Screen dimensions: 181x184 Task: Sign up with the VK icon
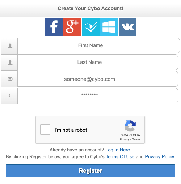click(127, 26)
